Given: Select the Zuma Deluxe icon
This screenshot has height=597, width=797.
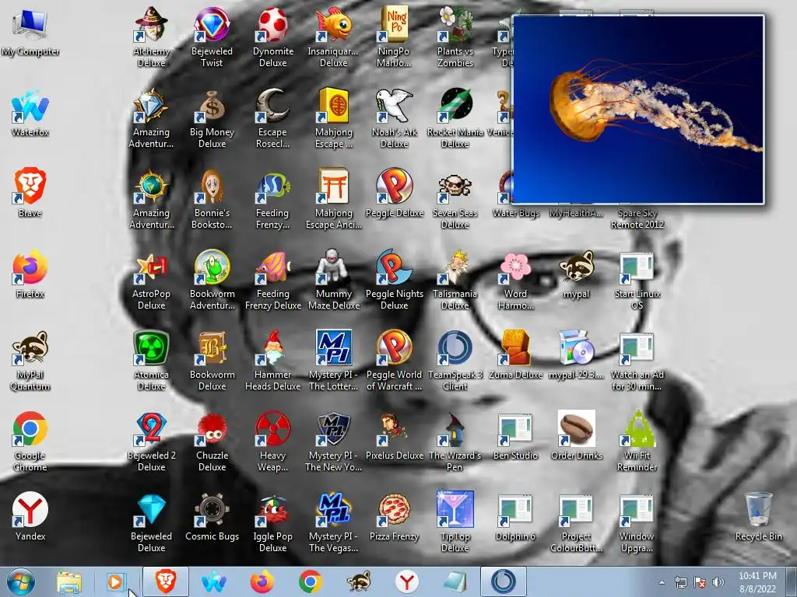Looking at the screenshot, I should coord(515,355).
